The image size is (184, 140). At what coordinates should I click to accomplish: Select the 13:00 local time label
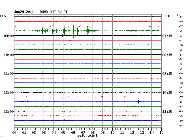(x=9, y=111)
